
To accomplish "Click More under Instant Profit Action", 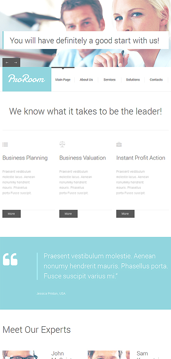I will pos(125,214).
